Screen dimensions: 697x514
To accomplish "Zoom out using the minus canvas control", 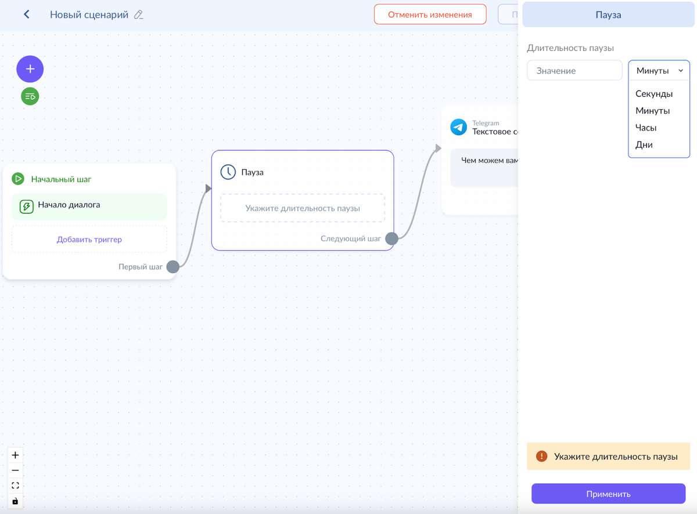I will [x=15, y=470].
